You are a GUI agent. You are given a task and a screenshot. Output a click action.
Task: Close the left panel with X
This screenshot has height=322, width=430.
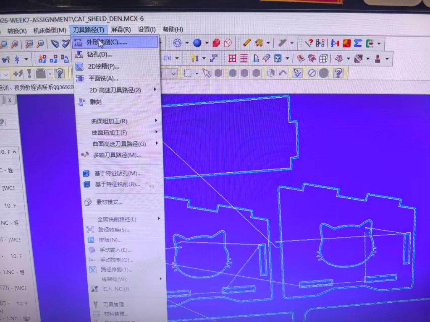tap(10, 100)
